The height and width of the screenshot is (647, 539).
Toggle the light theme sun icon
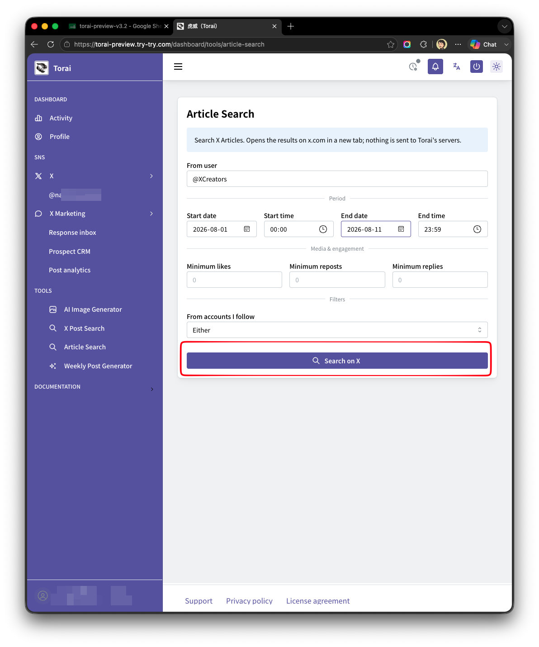pyautogui.click(x=496, y=67)
